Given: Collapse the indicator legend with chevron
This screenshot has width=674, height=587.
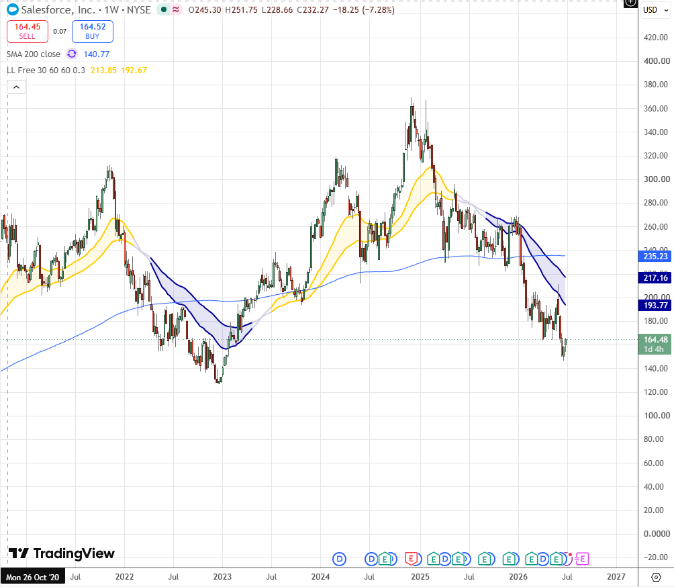Looking at the screenshot, I should tap(16, 87).
